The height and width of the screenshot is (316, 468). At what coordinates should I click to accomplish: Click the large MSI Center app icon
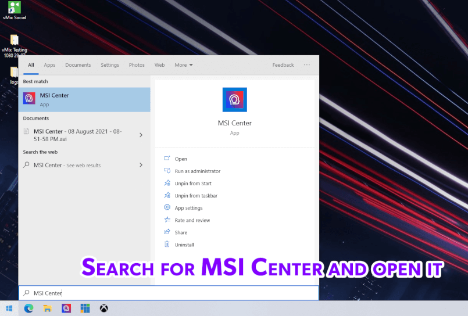234,100
